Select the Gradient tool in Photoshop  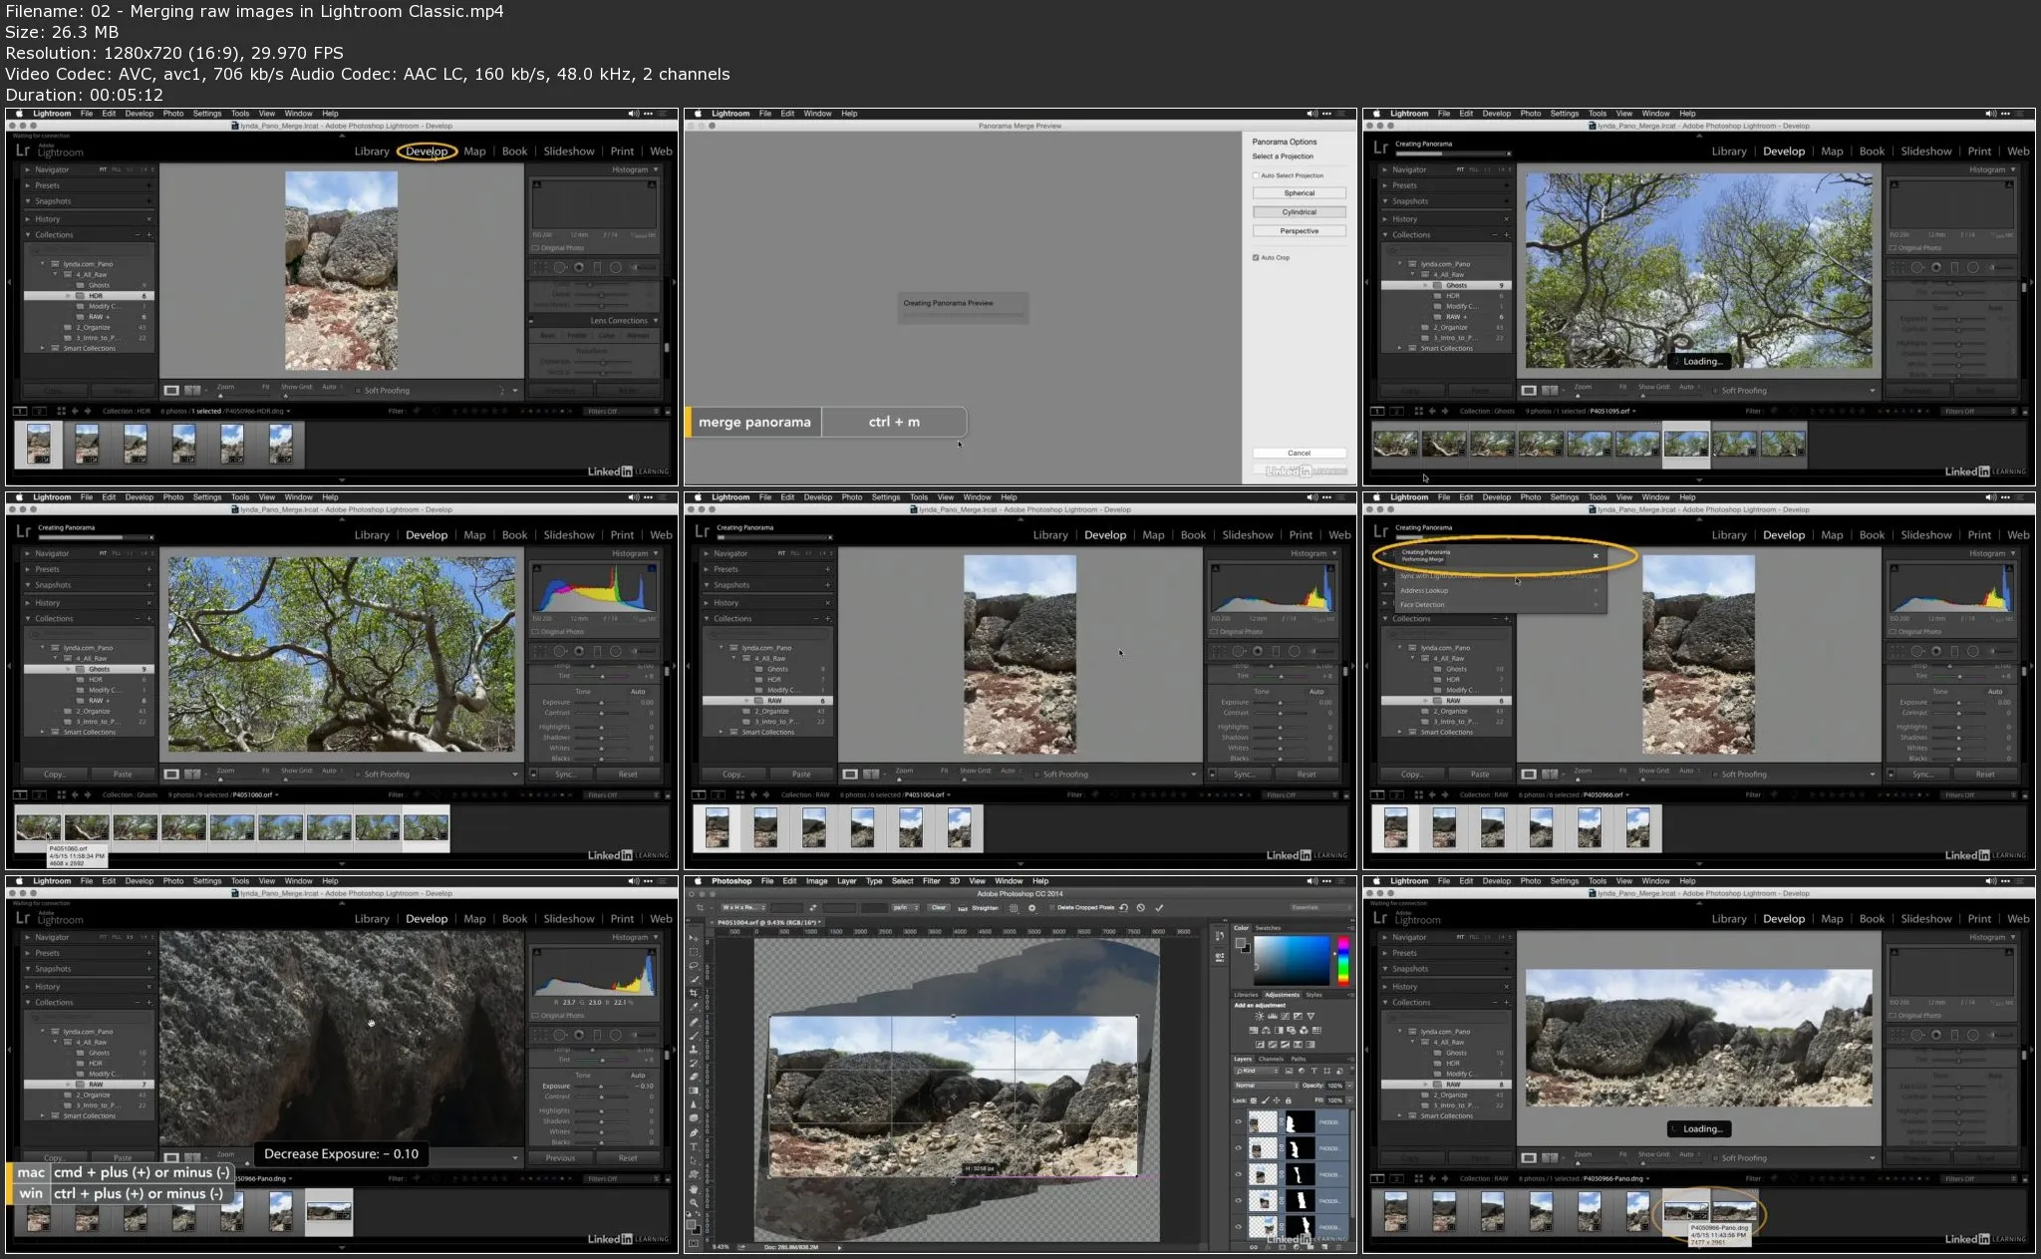point(694,1091)
